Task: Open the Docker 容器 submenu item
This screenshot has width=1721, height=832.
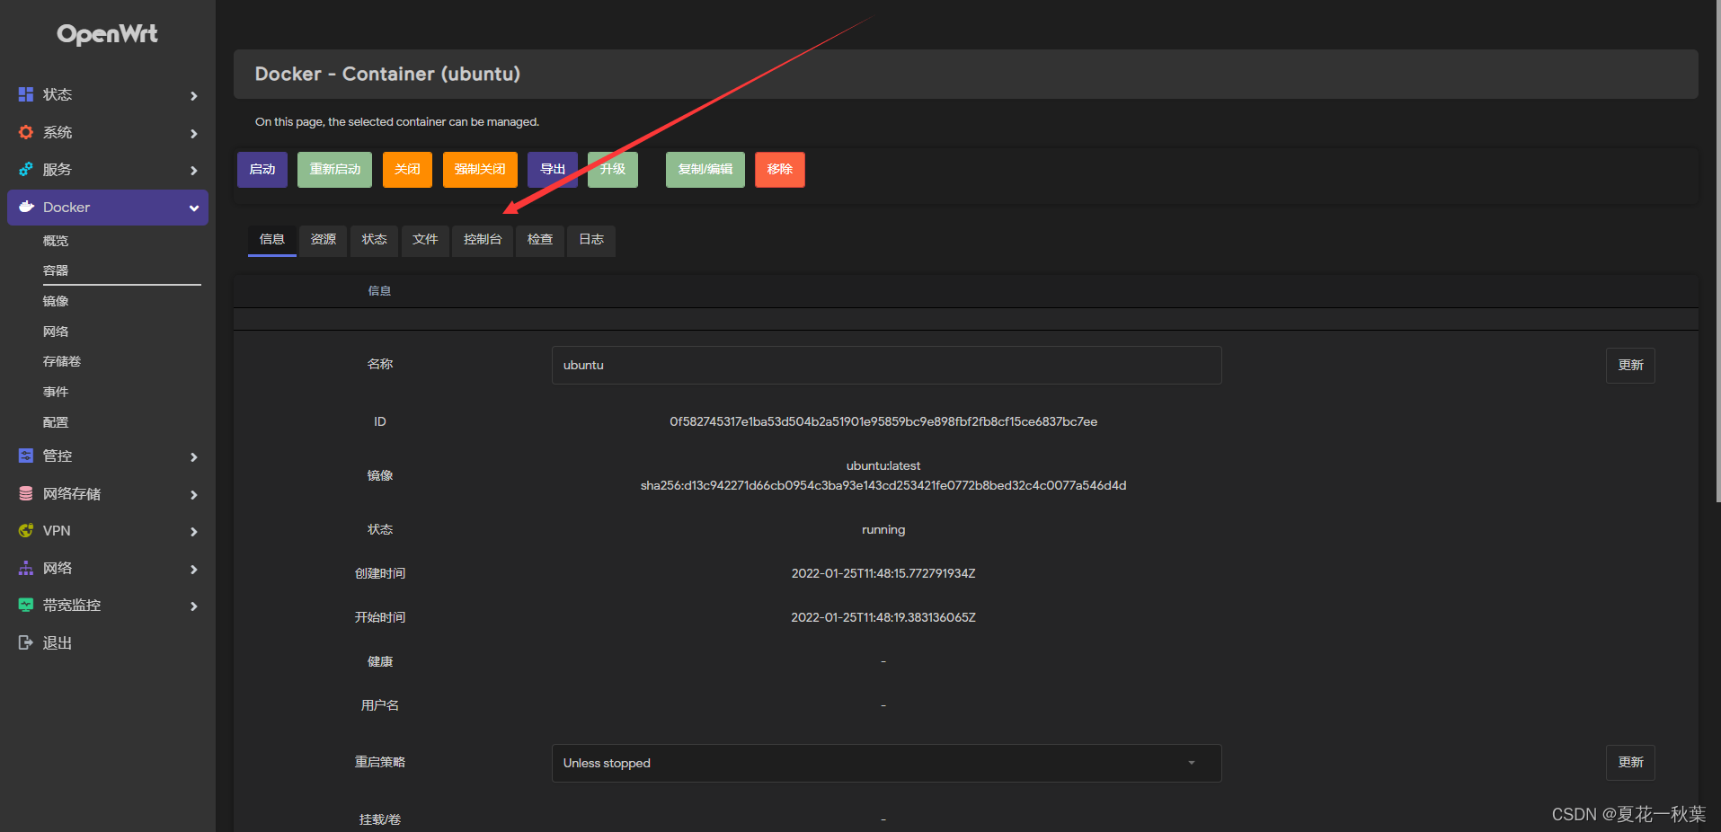Action: coord(56,270)
